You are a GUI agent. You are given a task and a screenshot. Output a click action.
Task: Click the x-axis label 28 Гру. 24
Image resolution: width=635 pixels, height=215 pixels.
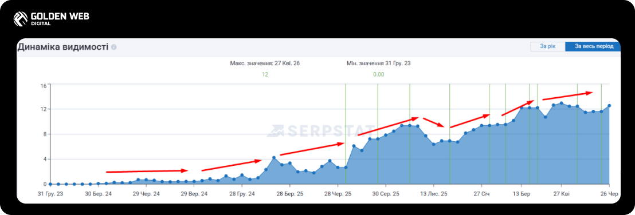point(242,194)
